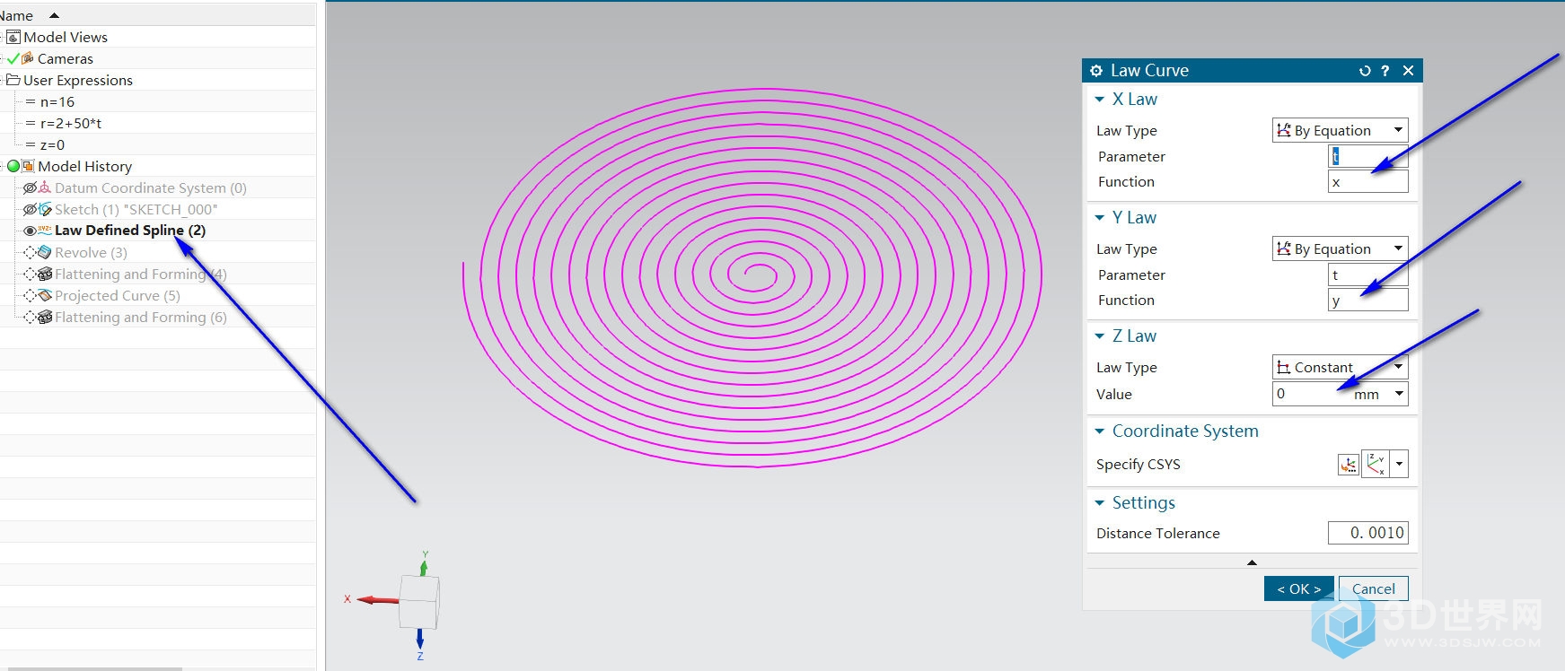1565x671 pixels.
Task: Click the Cameras node icon
Action: pos(28,58)
